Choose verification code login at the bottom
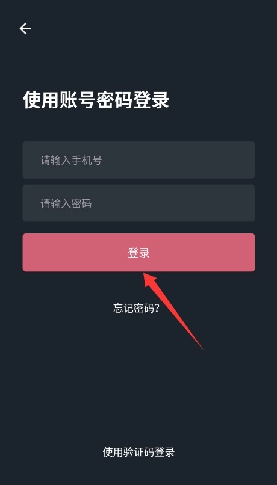Viewport: 277px width, 485px height. click(138, 452)
